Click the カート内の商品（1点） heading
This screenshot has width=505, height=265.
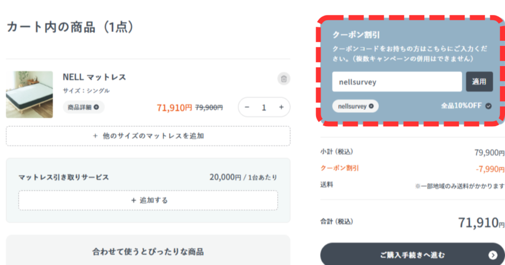(70, 27)
